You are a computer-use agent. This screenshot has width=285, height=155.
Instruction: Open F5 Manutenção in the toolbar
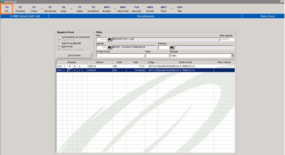[50, 9]
